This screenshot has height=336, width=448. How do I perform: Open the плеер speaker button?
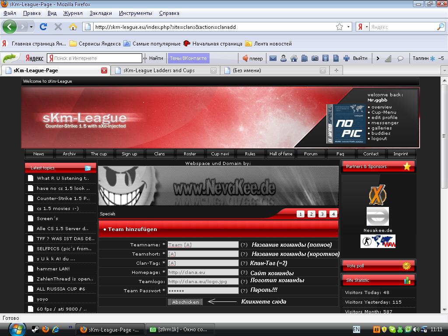click(x=252, y=58)
